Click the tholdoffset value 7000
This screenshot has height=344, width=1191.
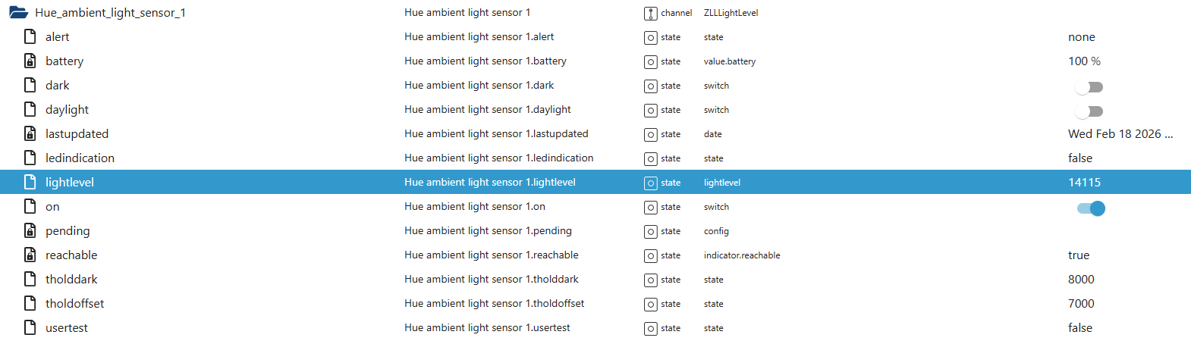tap(1081, 304)
